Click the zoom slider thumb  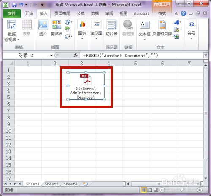tap(181, 190)
